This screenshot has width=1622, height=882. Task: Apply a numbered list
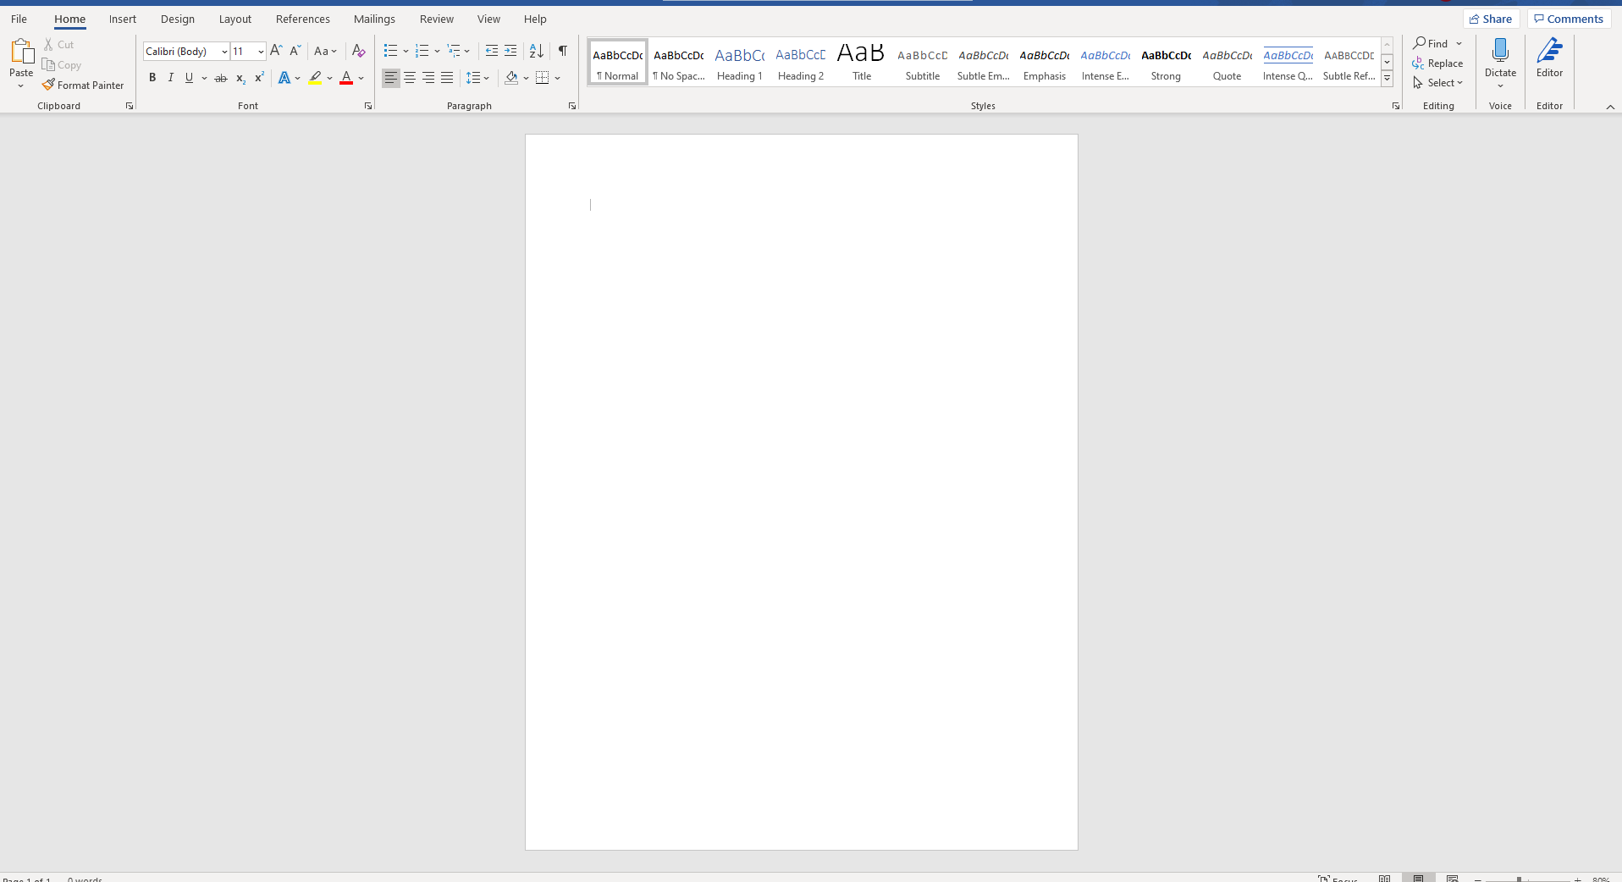(x=422, y=51)
